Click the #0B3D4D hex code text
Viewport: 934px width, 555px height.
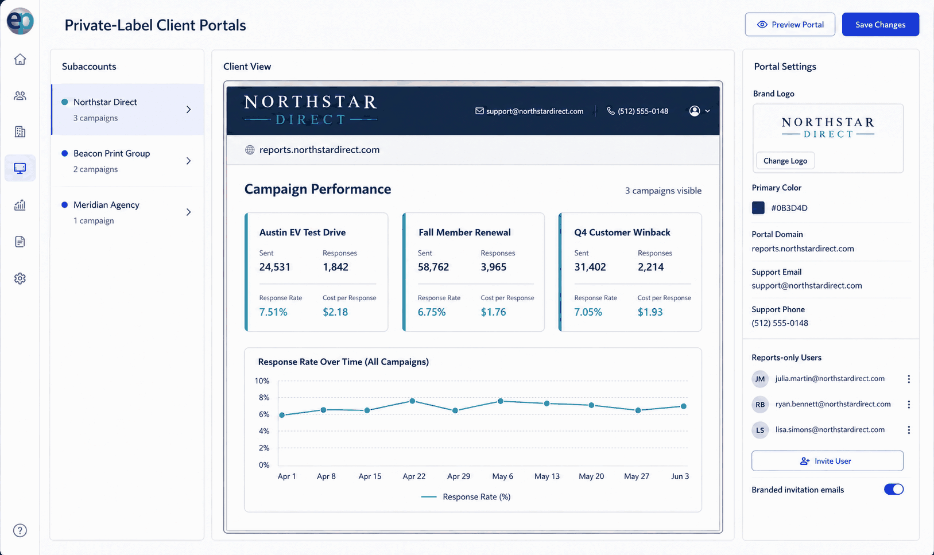[789, 208]
